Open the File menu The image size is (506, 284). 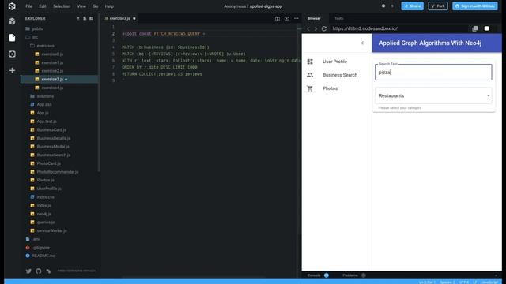click(28, 6)
